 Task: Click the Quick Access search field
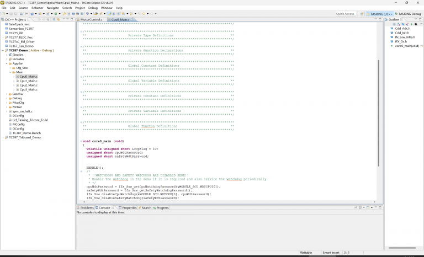(x=344, y=14)
